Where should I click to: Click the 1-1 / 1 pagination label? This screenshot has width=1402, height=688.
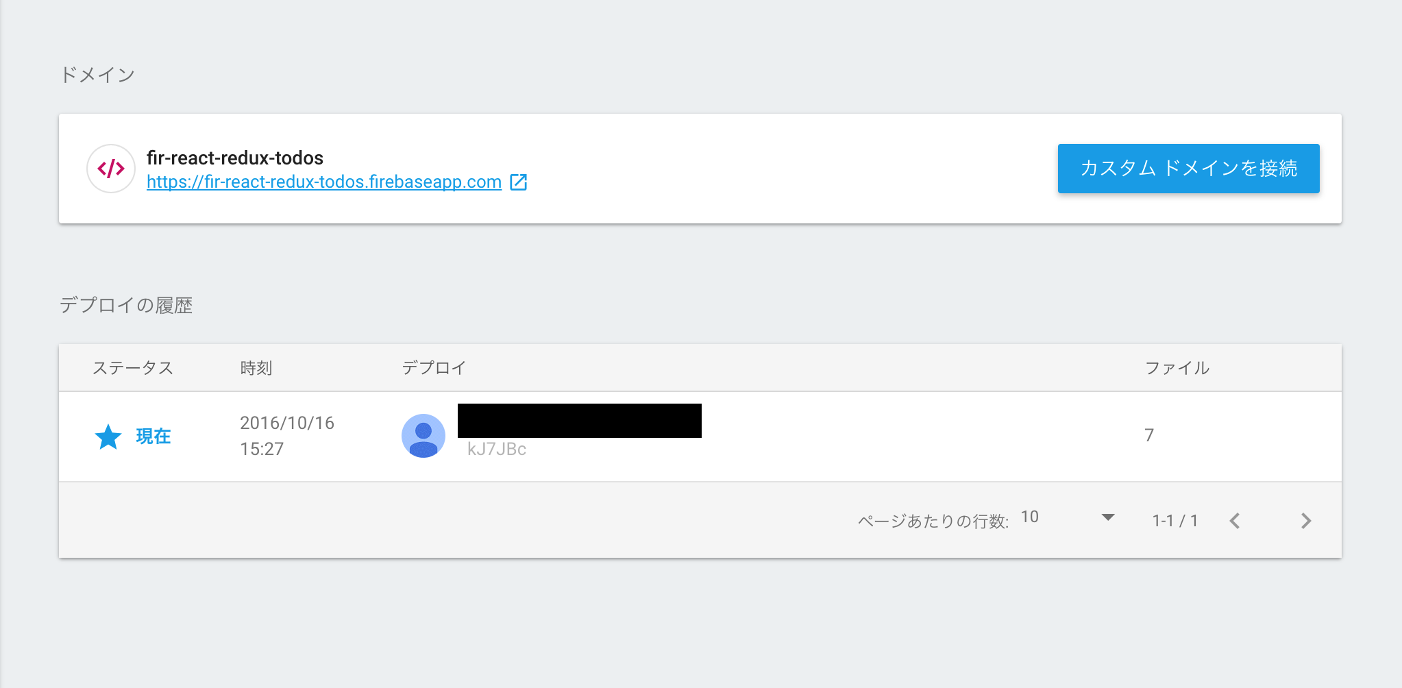click(x=1175, y=521)
